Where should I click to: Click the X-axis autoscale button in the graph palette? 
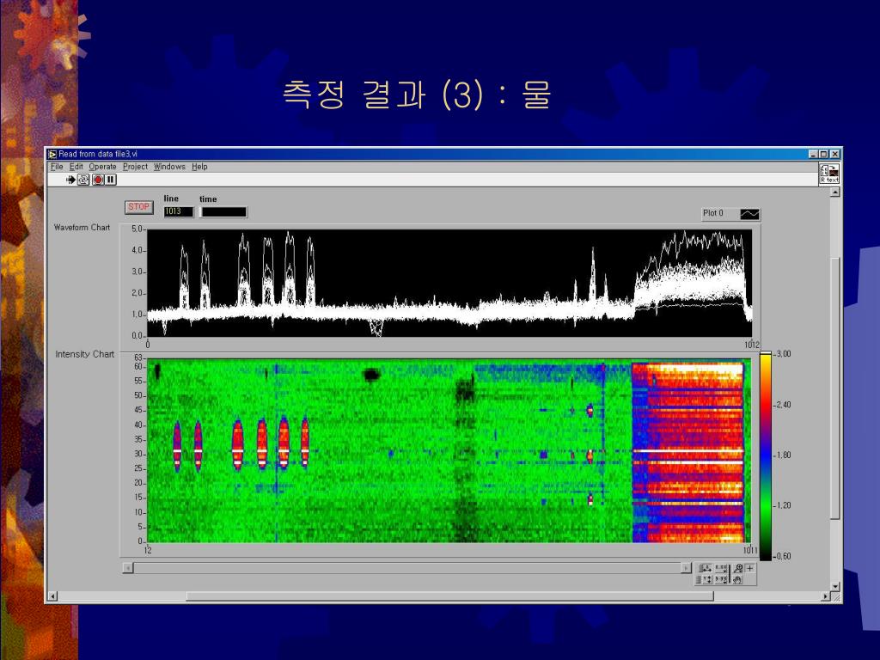point(706,568)
